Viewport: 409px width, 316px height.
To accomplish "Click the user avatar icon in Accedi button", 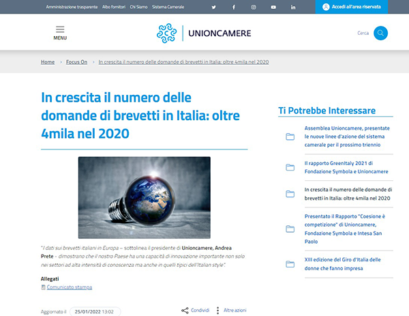I will 326,7.
